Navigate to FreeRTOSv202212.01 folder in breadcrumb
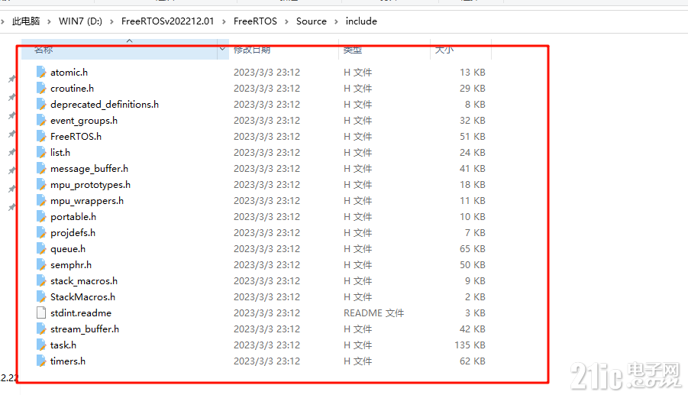This screenshot has height=395, width=688. [x=168, y=21]
